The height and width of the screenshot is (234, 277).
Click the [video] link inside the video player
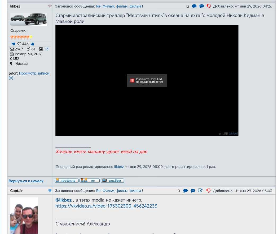pyautogui.click(x=233, y=134)
